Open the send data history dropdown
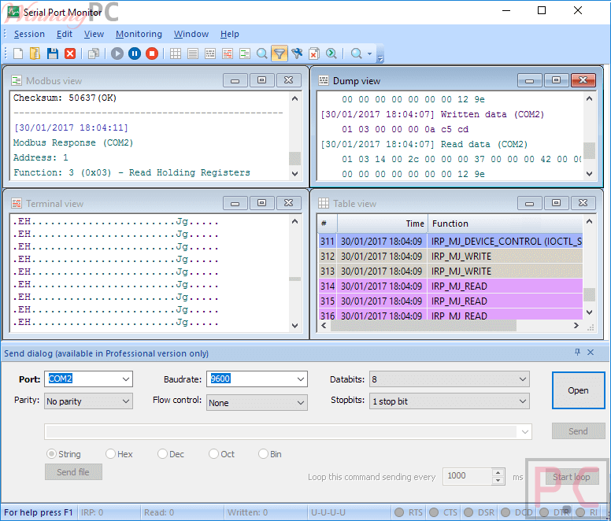 [x=525, y=432]
